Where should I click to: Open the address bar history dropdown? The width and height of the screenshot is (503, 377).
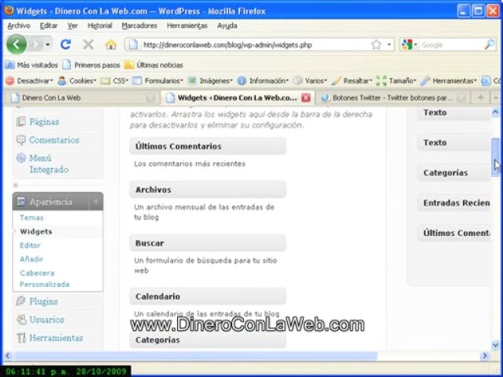(389, 45)
